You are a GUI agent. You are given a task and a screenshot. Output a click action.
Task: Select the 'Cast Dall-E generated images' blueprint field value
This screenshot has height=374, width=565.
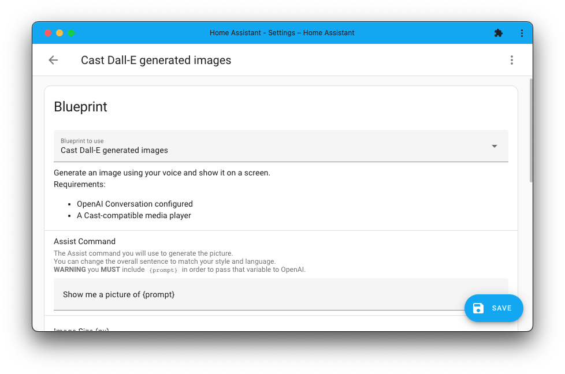click(114, 151)
